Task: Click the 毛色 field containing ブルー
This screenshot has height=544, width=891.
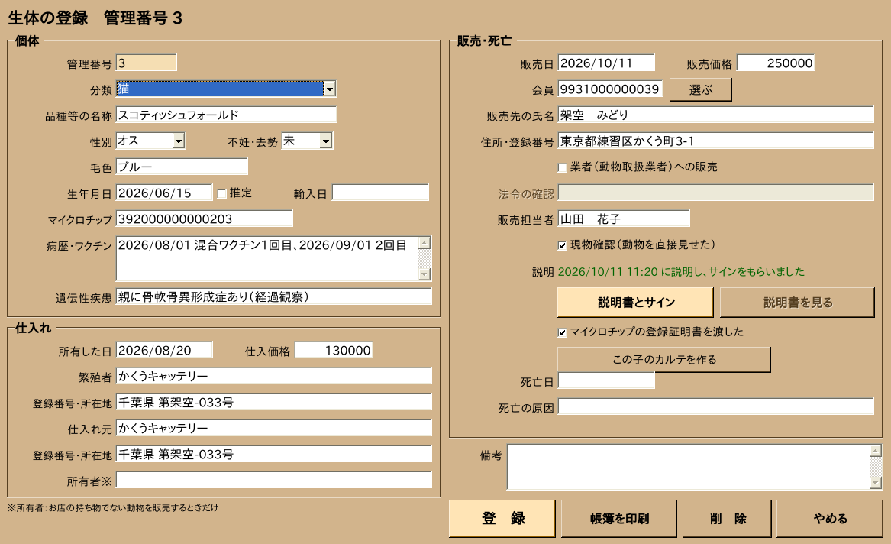Action: [x=182, y=167]
